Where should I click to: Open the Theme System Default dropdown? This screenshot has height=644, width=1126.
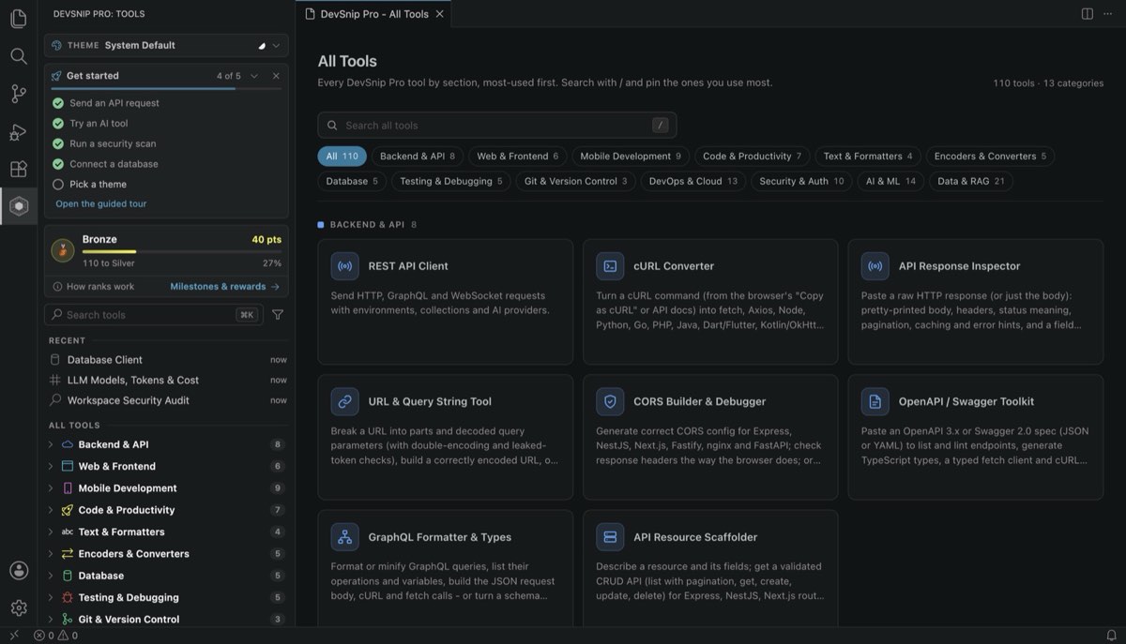tap(166, 45)
